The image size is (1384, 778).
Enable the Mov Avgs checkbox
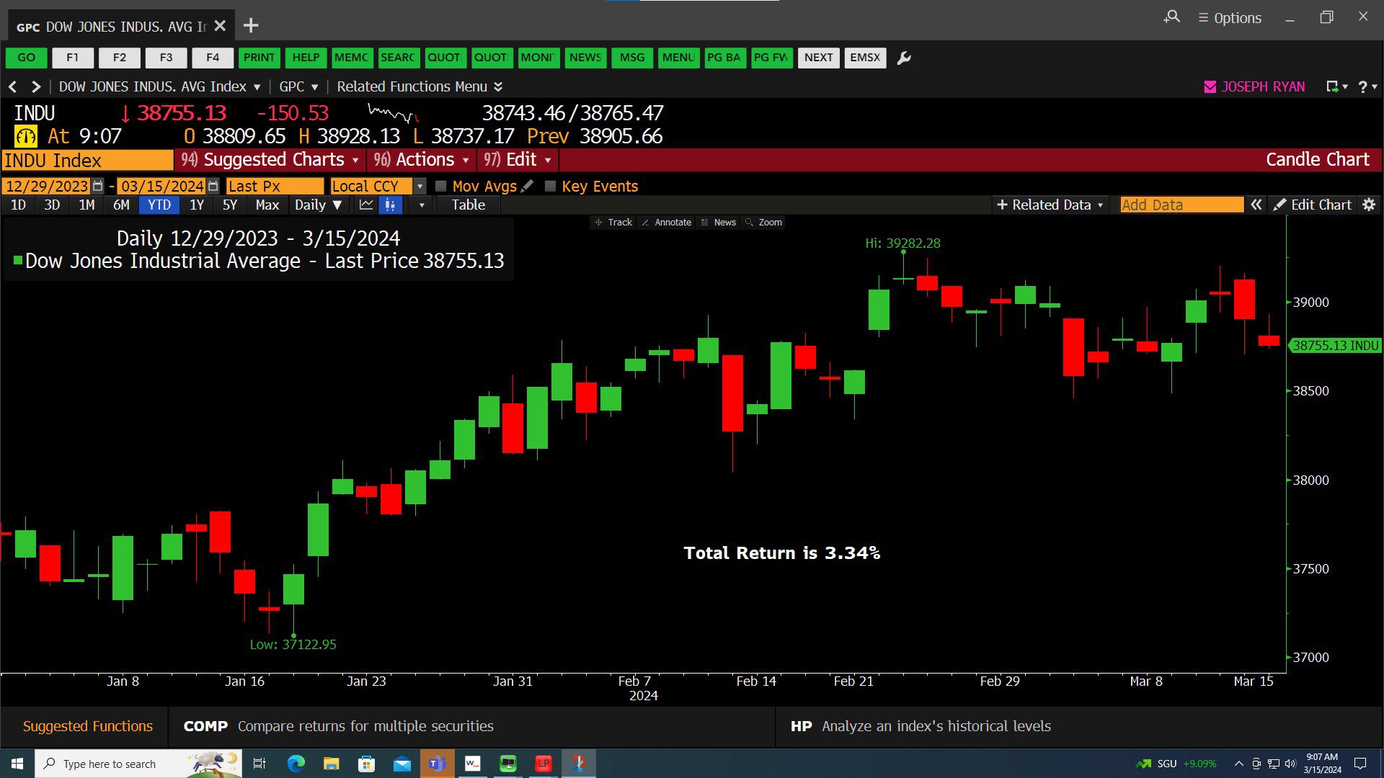(441, 186)
